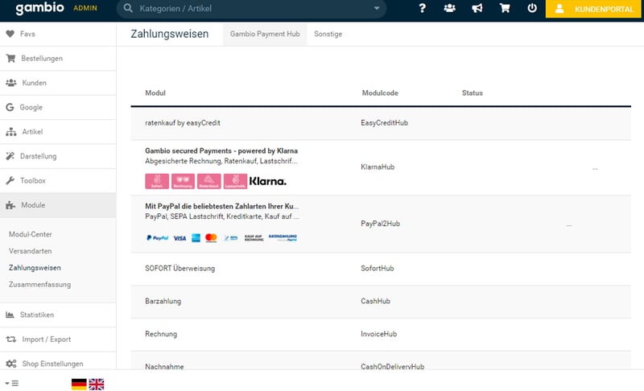Image resolution: width=644 pixels, height=391 pixels.
Task: Open Modul-Center in the sidebar
Action: pos(31,233)
